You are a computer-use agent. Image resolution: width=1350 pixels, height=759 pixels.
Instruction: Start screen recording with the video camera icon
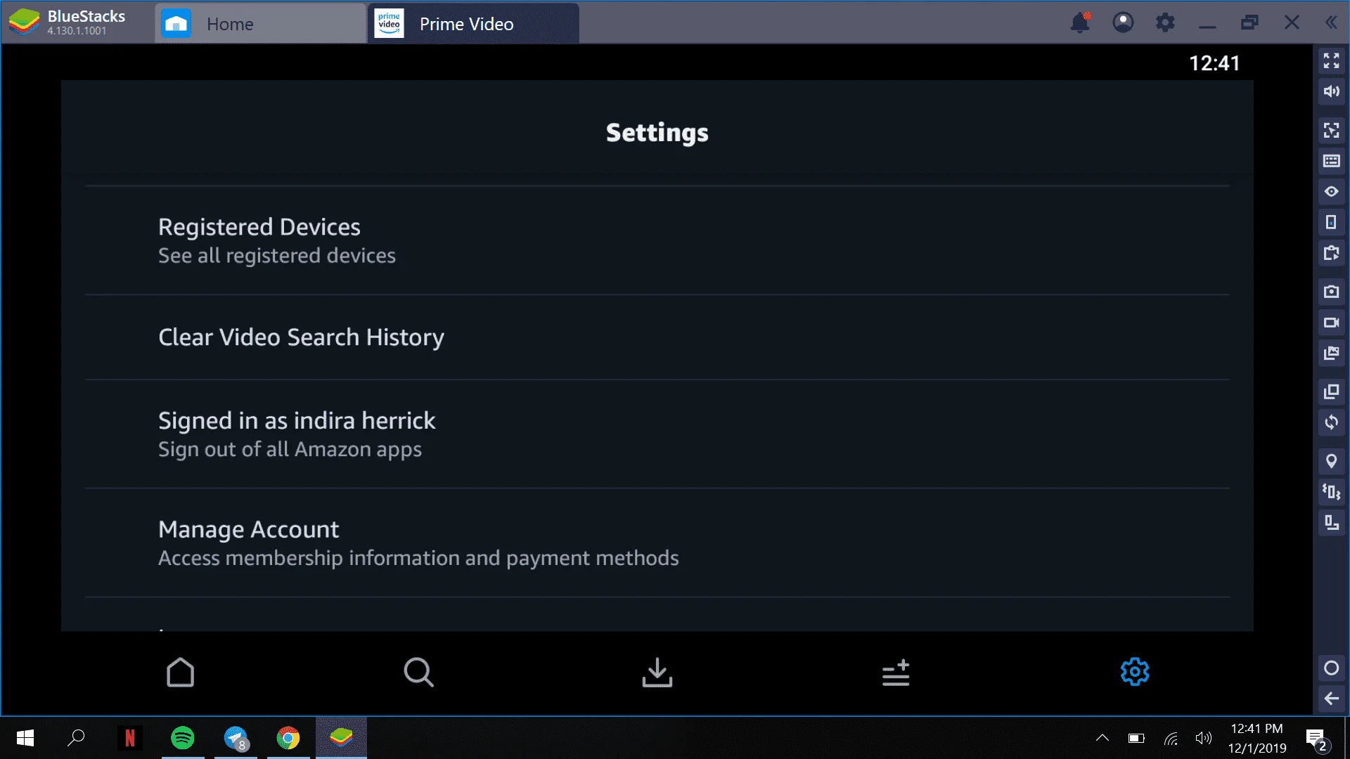(1331, 323)
